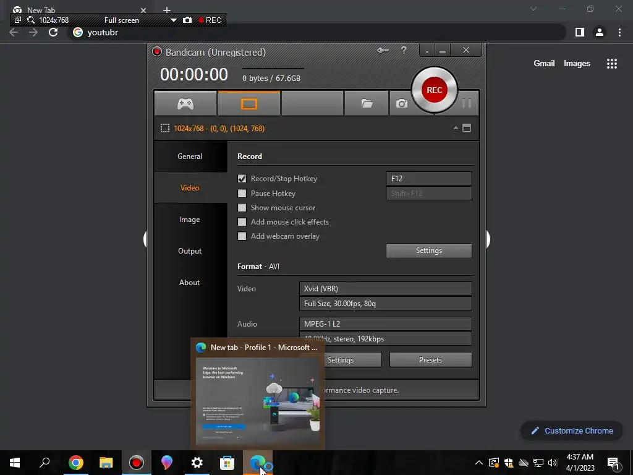633x475 pixels.
Task: Click the F12 record hotkey field
Action: pos(429,179)
